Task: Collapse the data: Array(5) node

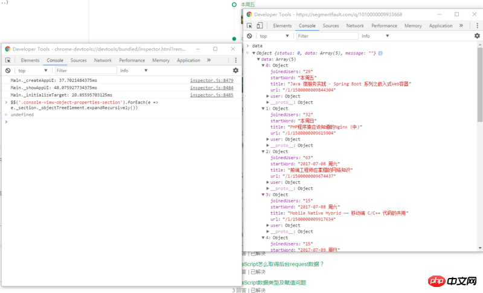Action: click(258, 59)
